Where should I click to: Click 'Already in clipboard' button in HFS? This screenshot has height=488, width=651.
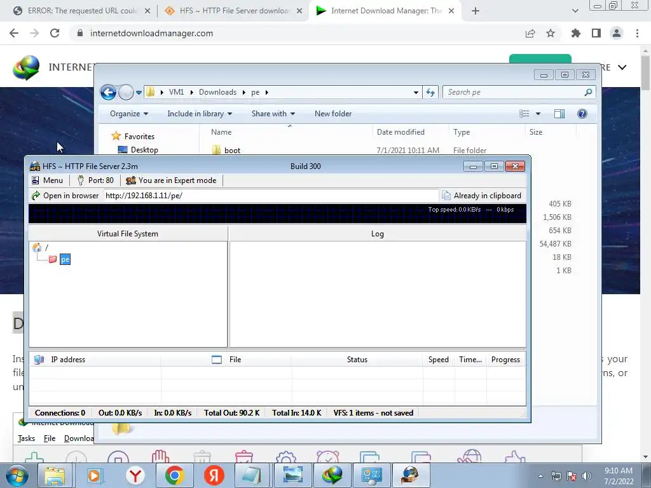pyautogui.click(x=482, y=196)
